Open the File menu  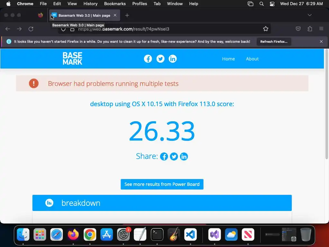tap(43, 4)
